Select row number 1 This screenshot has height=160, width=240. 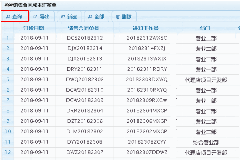(x=8, y=38)
